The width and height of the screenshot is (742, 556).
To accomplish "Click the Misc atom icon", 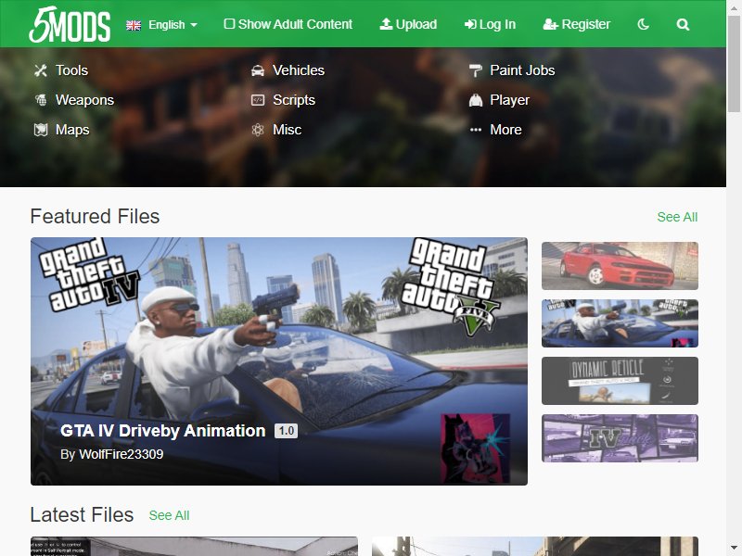I will coord(258,130).
